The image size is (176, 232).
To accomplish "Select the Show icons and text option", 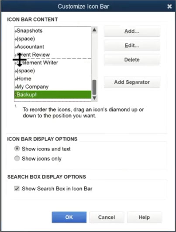I will coord(17,149).
